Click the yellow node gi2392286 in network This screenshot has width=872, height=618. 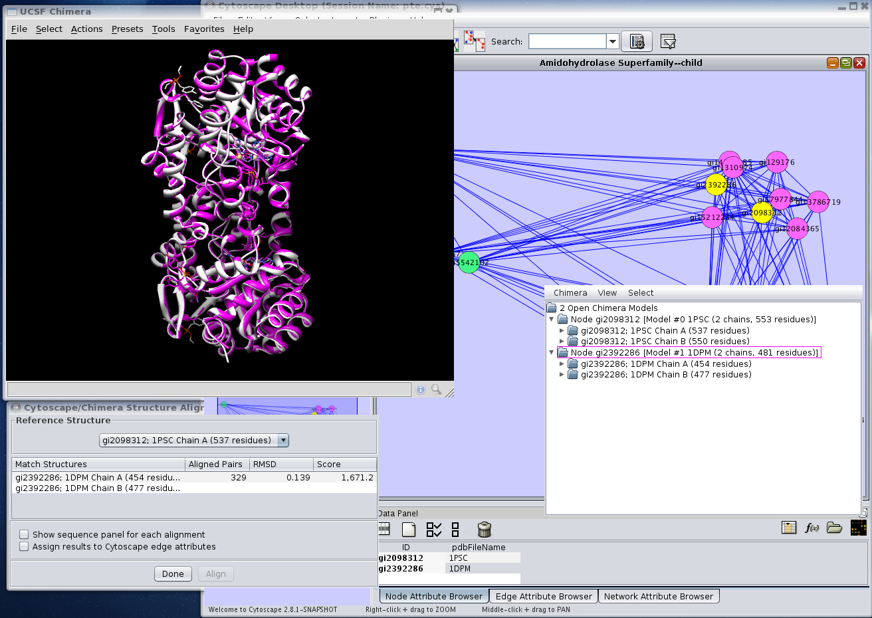pos(716,185)
